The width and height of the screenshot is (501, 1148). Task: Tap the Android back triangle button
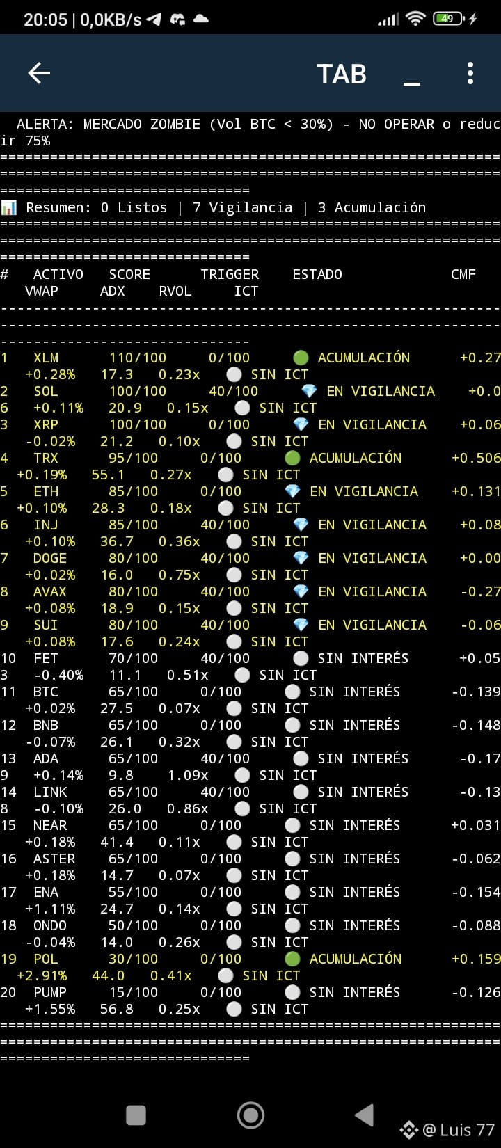click(x=365, y=1115)
